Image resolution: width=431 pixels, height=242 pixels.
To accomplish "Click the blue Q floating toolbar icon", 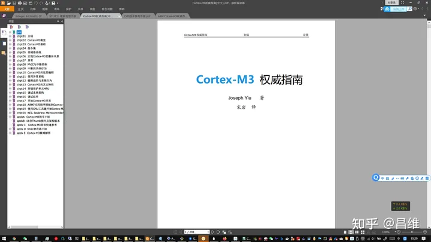I will 376,177.
